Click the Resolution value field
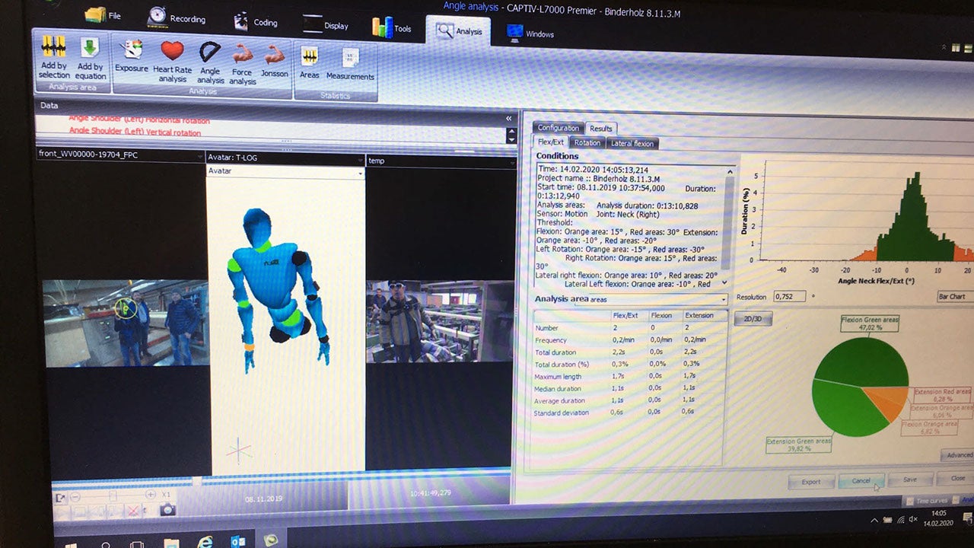This screenshot has height=548, width=974. pos(790,296)
